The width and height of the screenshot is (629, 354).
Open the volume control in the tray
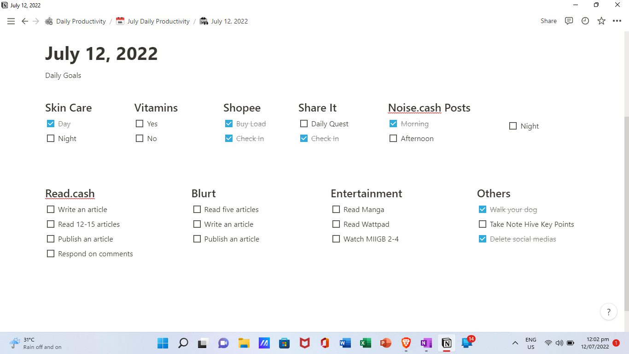tap(559, 343)
